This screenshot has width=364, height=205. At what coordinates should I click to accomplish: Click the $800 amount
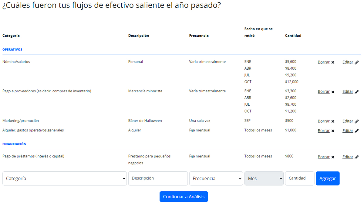(x=289, y=156)
